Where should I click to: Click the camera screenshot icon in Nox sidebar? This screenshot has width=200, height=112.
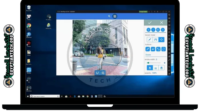click(x=169, y=18)
